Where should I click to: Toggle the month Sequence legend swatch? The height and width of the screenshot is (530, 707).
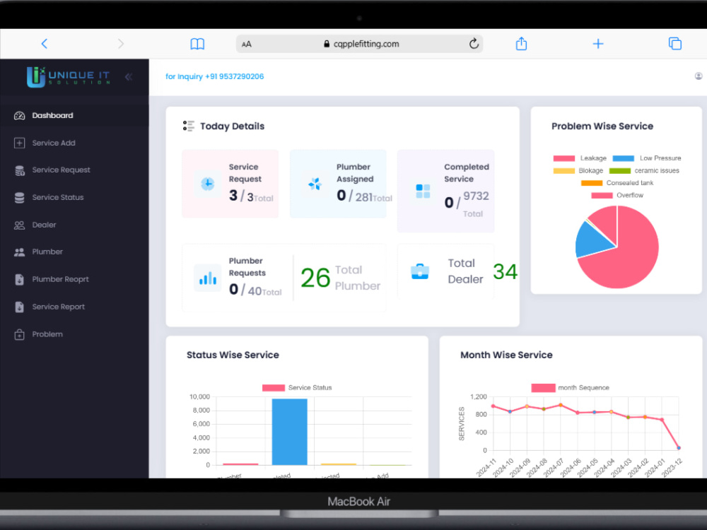click(543, 388)
